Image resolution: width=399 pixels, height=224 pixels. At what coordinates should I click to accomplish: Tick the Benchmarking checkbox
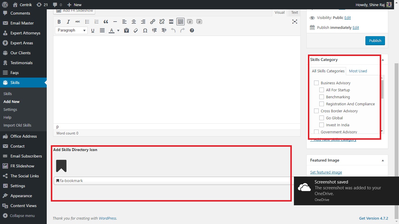click(322, 97)
